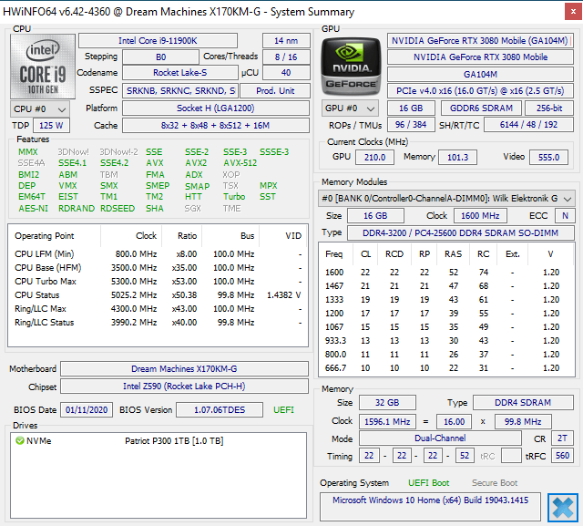The image size is (583, 526).
Task: Open the CPU #0 selector dropdown
Action: coord(40,109)
